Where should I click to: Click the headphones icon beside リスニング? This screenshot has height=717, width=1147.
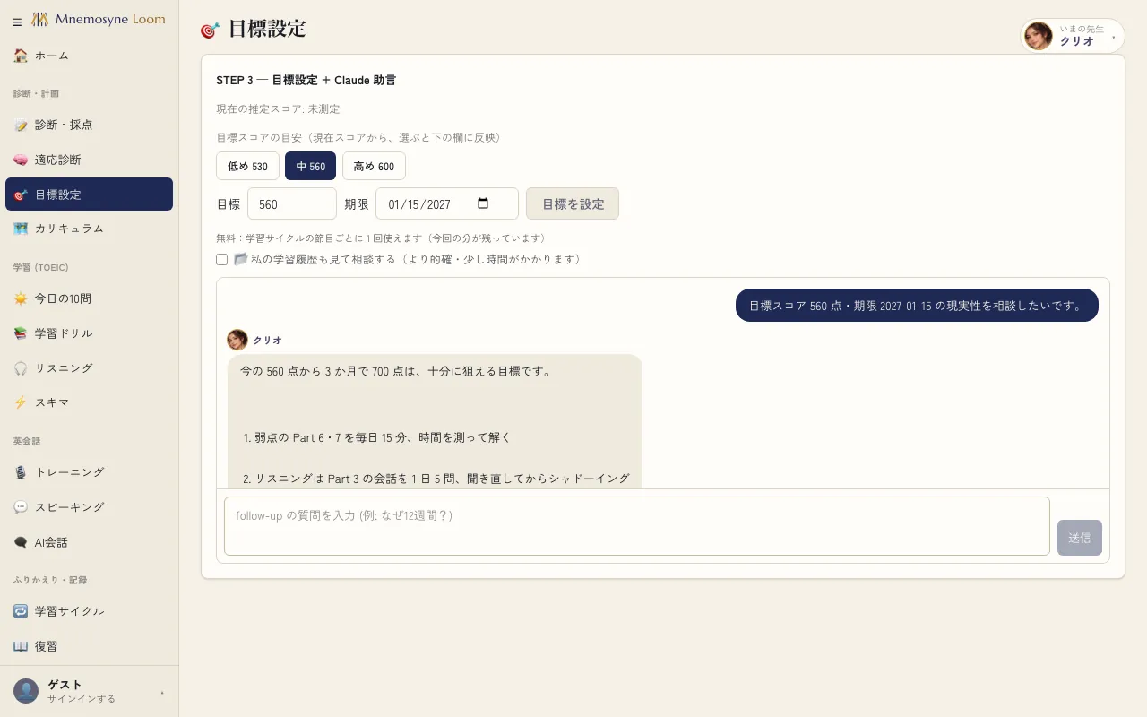coord(21,368)
